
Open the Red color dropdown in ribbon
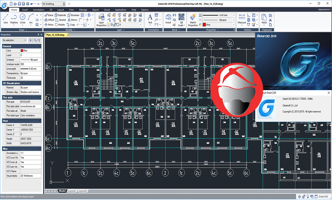click(x=234, y=25)
